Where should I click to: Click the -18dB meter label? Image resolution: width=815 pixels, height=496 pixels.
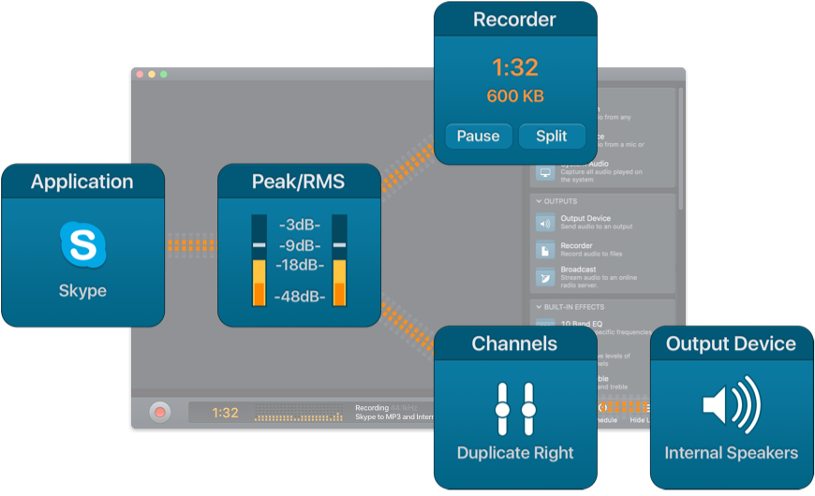pos(300,265)
